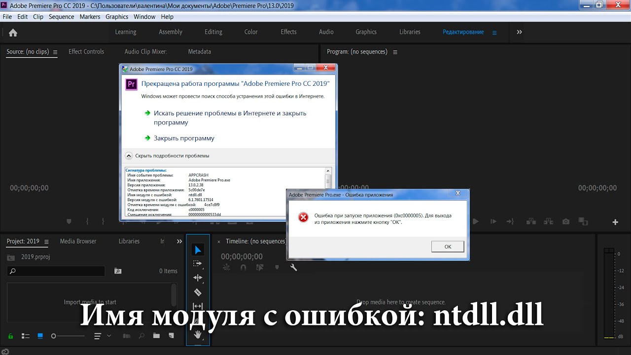
Task: Click the search-in-bin icon beside the search field
Action: coord(118,271)
